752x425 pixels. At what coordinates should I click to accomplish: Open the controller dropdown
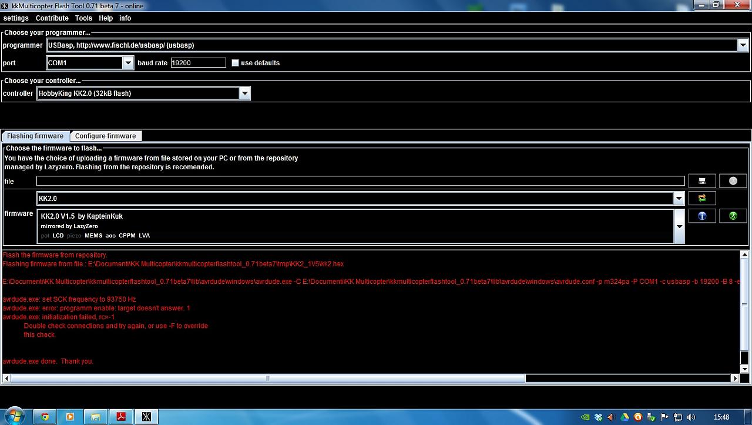point(245,93)
